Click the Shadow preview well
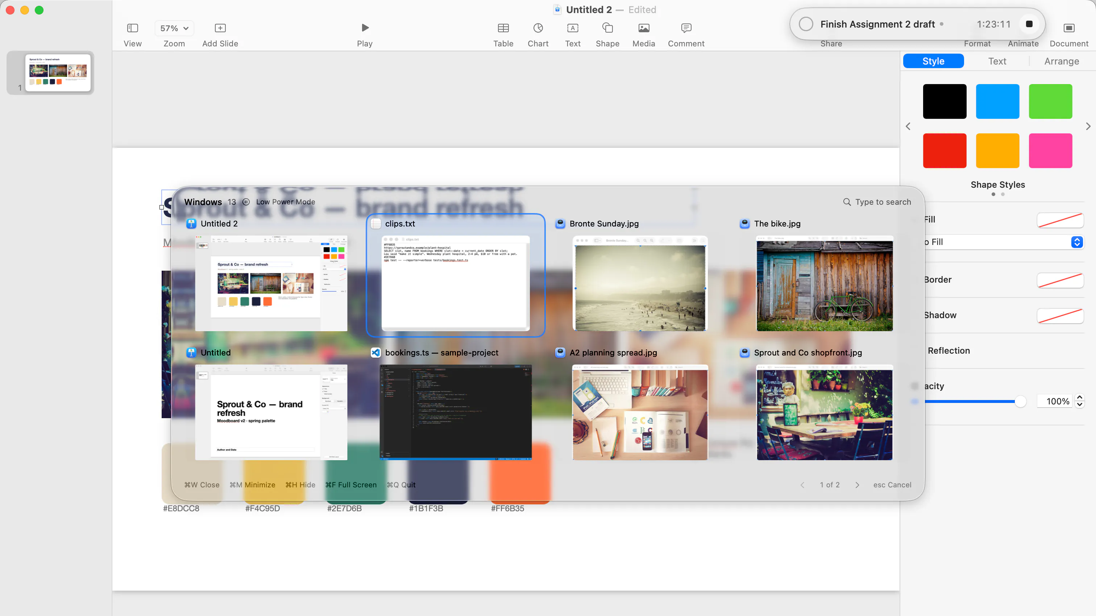1096x616 pixels. click(1060, 316)
